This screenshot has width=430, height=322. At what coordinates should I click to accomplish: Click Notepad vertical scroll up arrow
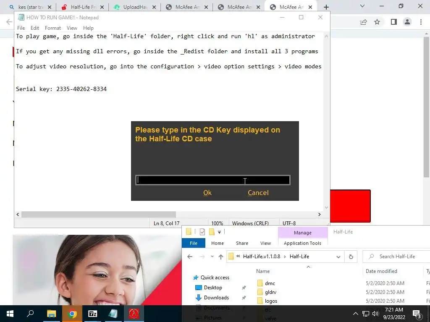point(326,36)
